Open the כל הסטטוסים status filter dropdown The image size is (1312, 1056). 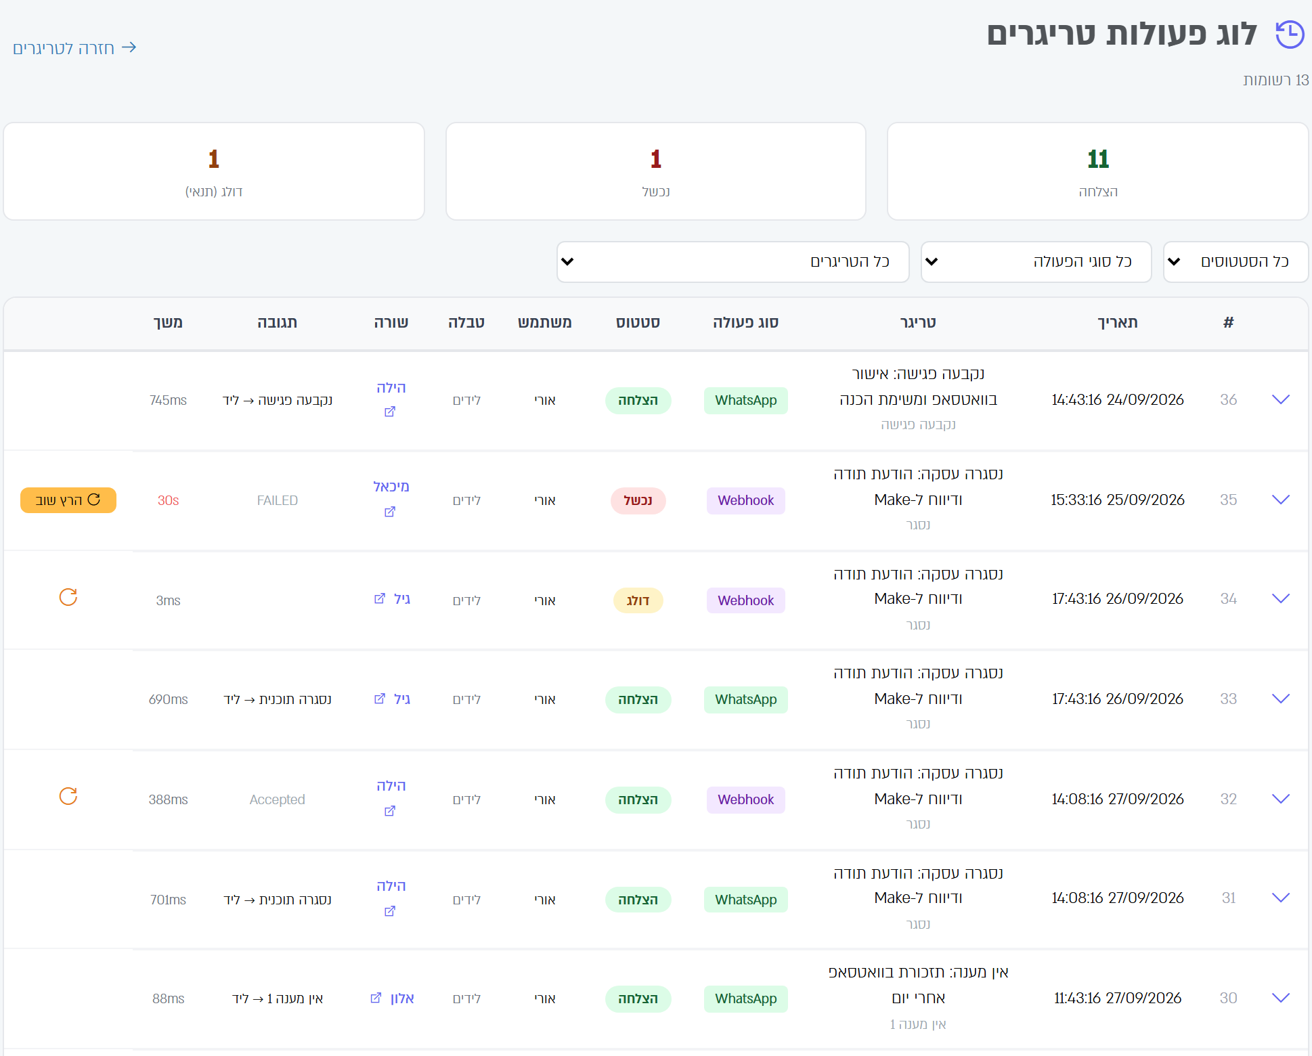pos(1236,262)
